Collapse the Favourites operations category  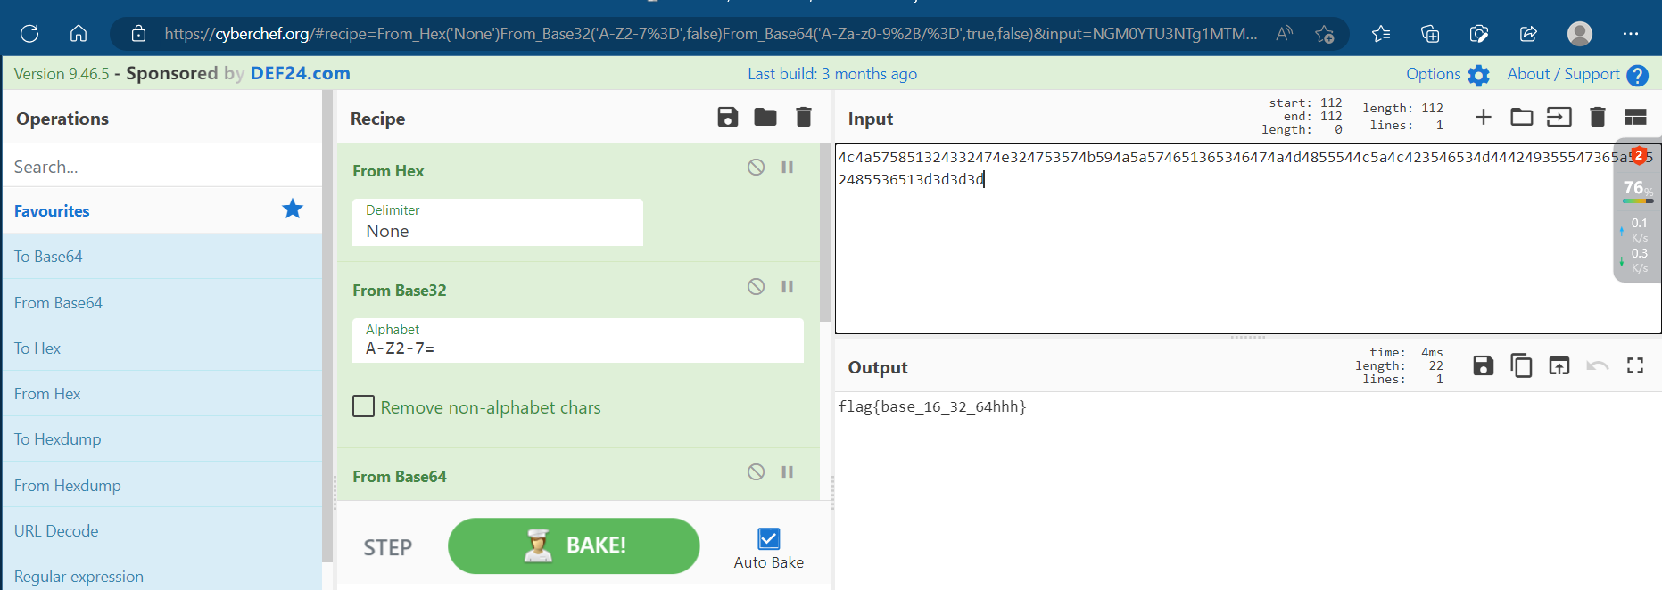52,211
